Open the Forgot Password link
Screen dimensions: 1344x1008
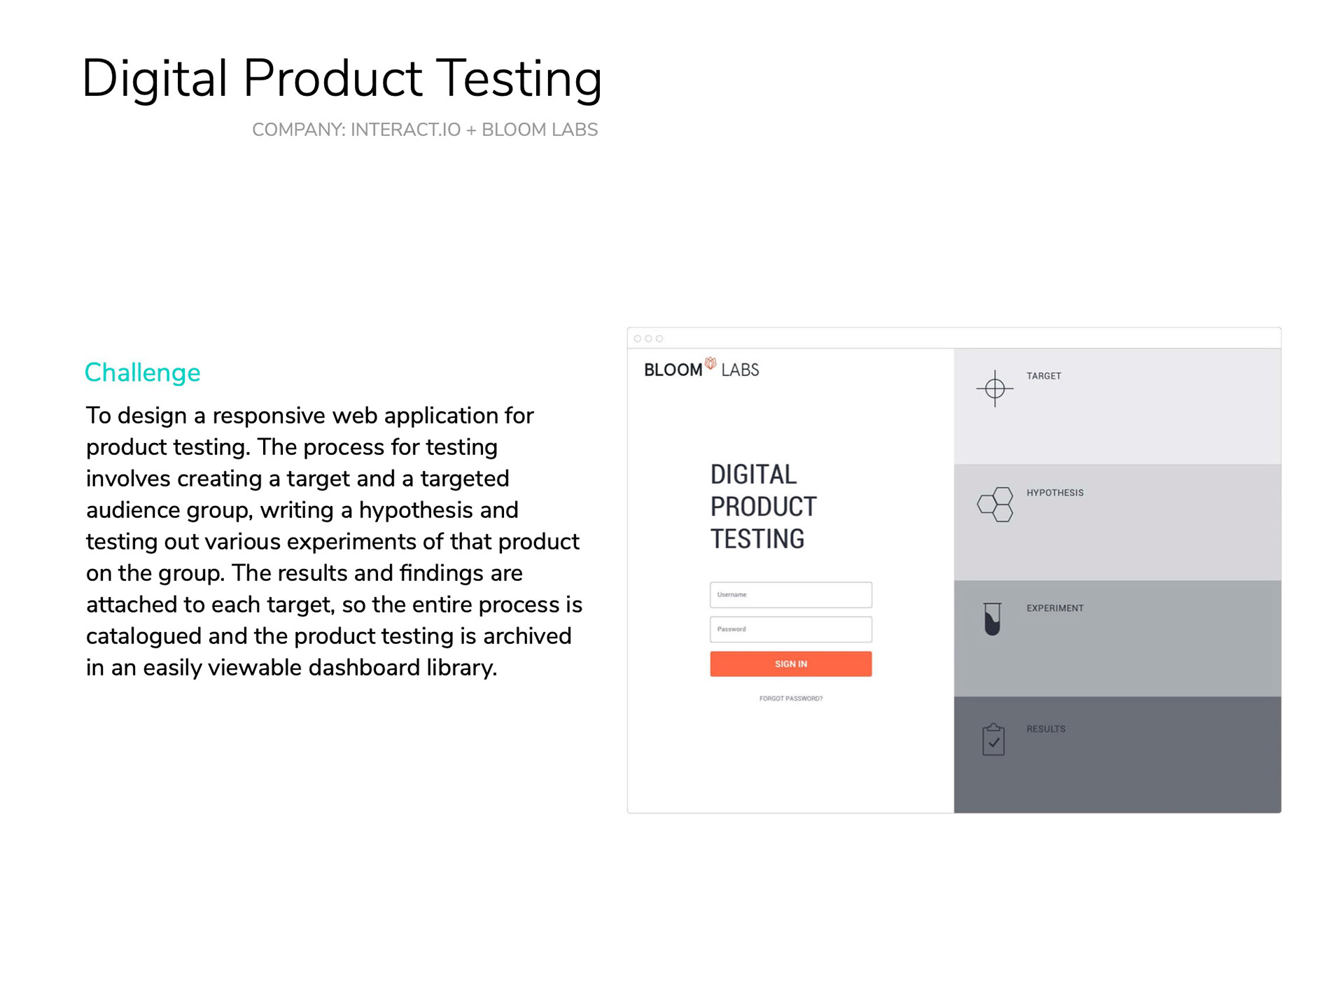pyautogui.click(x=790, y=699)
